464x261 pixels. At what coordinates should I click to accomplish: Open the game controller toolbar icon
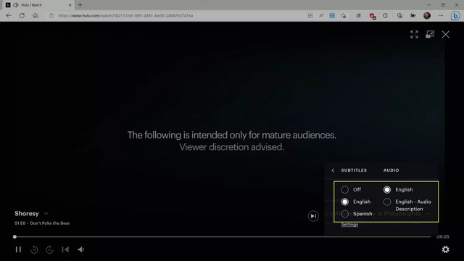click(413, 16)
